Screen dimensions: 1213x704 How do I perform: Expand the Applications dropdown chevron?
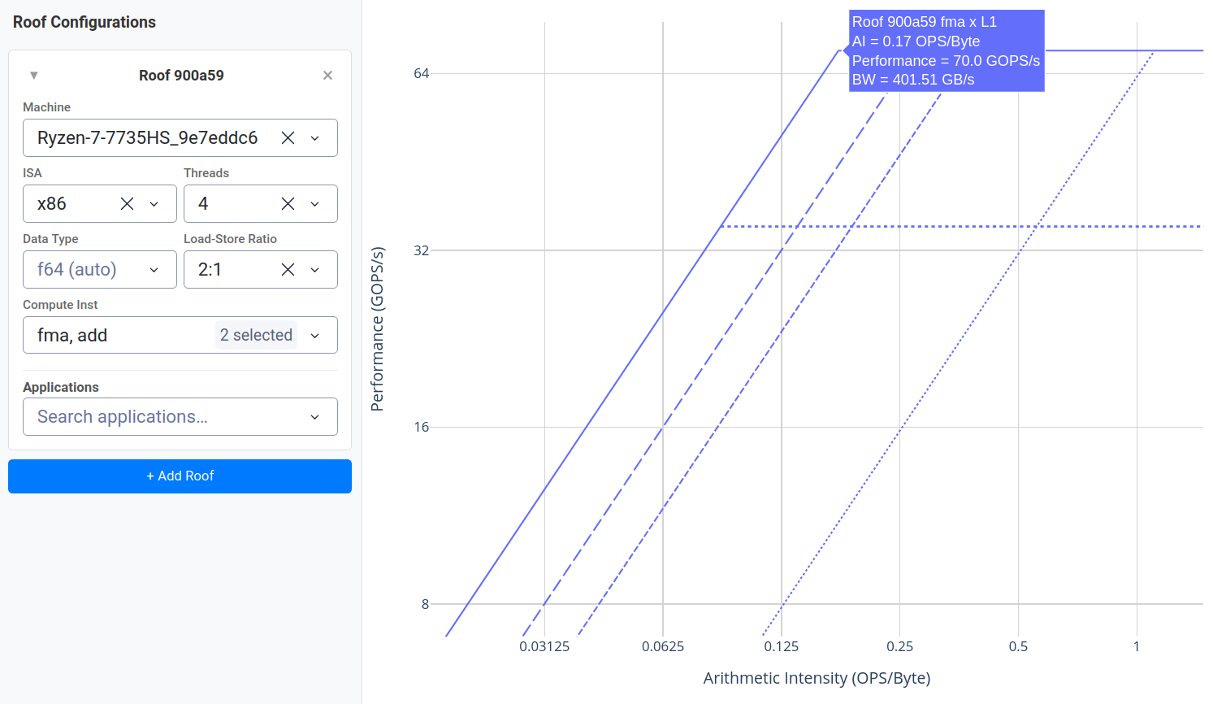tap(315, 417)
